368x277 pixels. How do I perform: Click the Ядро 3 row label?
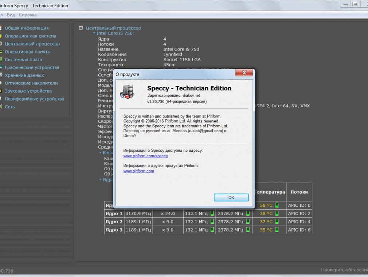coord(114,230)
